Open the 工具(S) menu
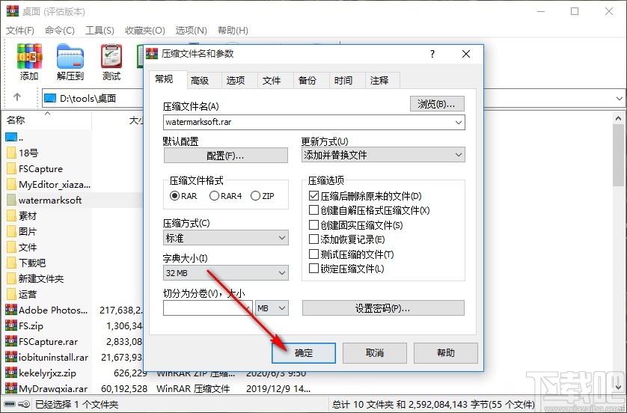The height and width of the screenshot is (413, 627). [100, 31]
